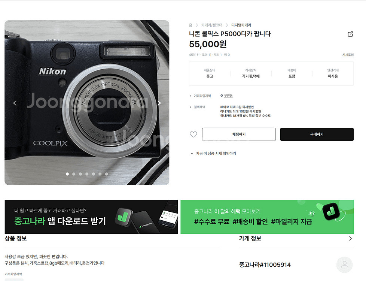Expand 지금 이 상품 시세 확인하기 section

point(213,153)
